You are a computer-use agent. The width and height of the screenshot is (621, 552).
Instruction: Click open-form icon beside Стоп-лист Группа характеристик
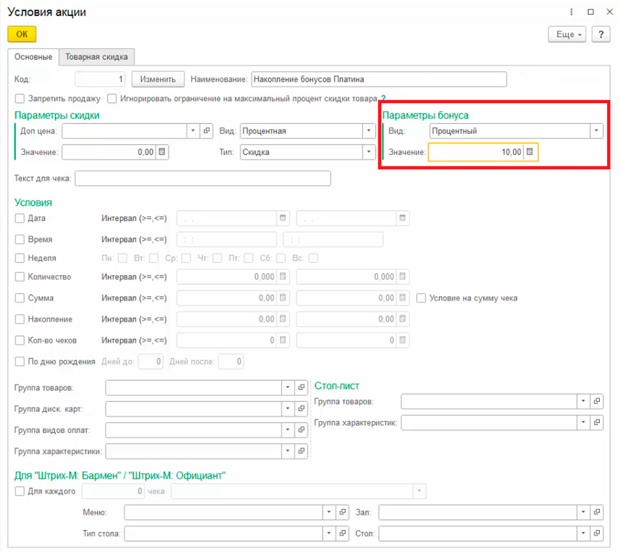tap(596, 423)
